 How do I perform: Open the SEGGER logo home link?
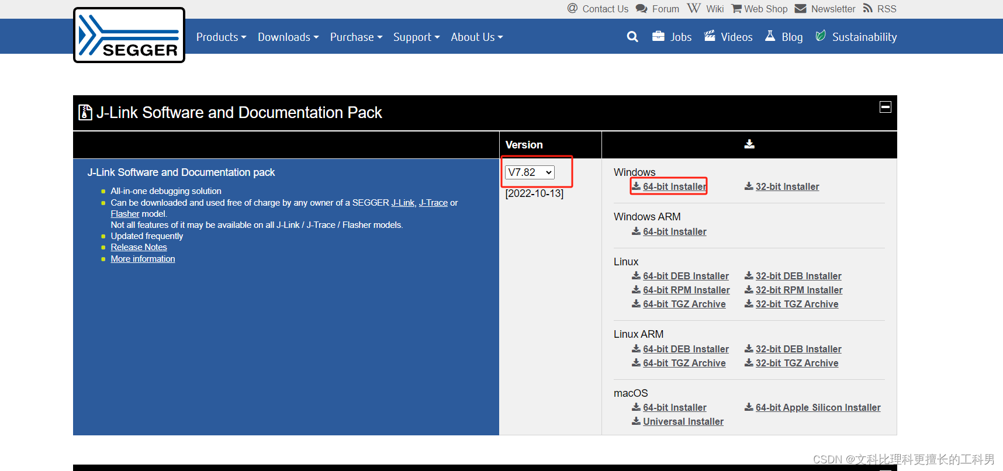pyautogui.click(x=129, y=35)
